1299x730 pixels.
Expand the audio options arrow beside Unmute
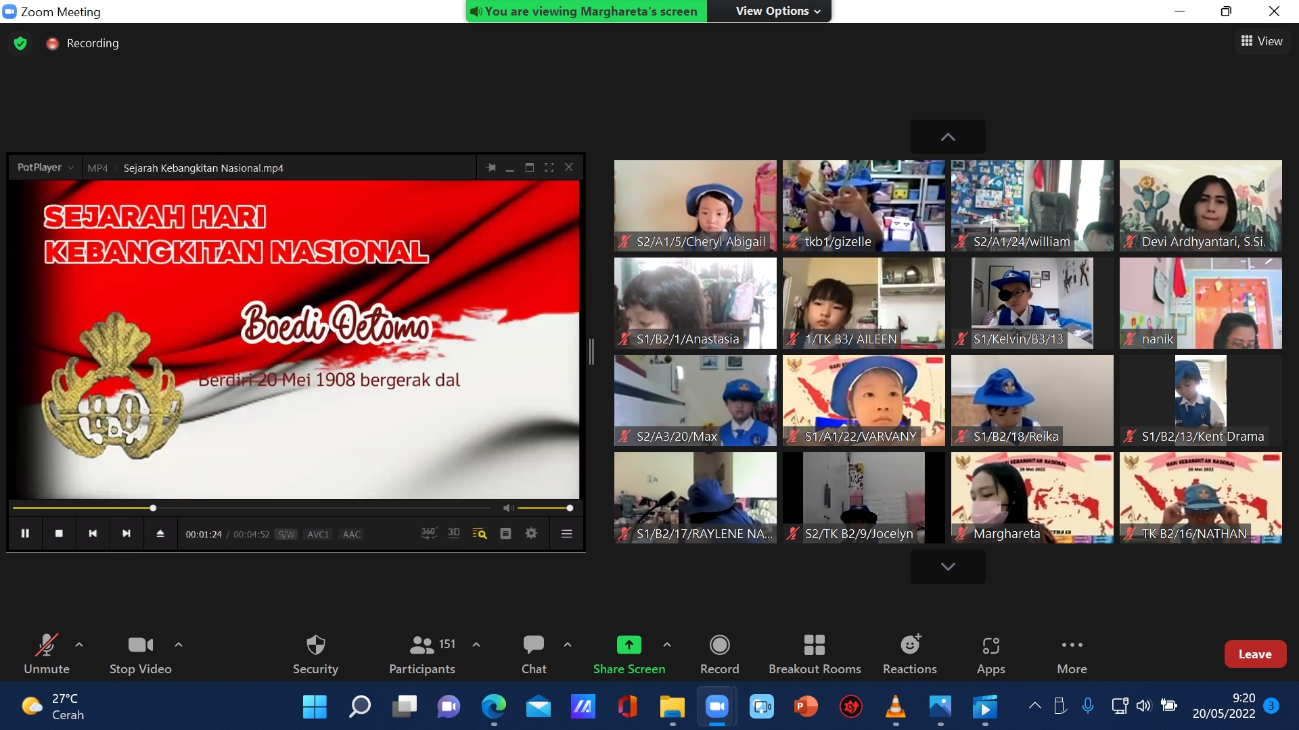point(79,645)
